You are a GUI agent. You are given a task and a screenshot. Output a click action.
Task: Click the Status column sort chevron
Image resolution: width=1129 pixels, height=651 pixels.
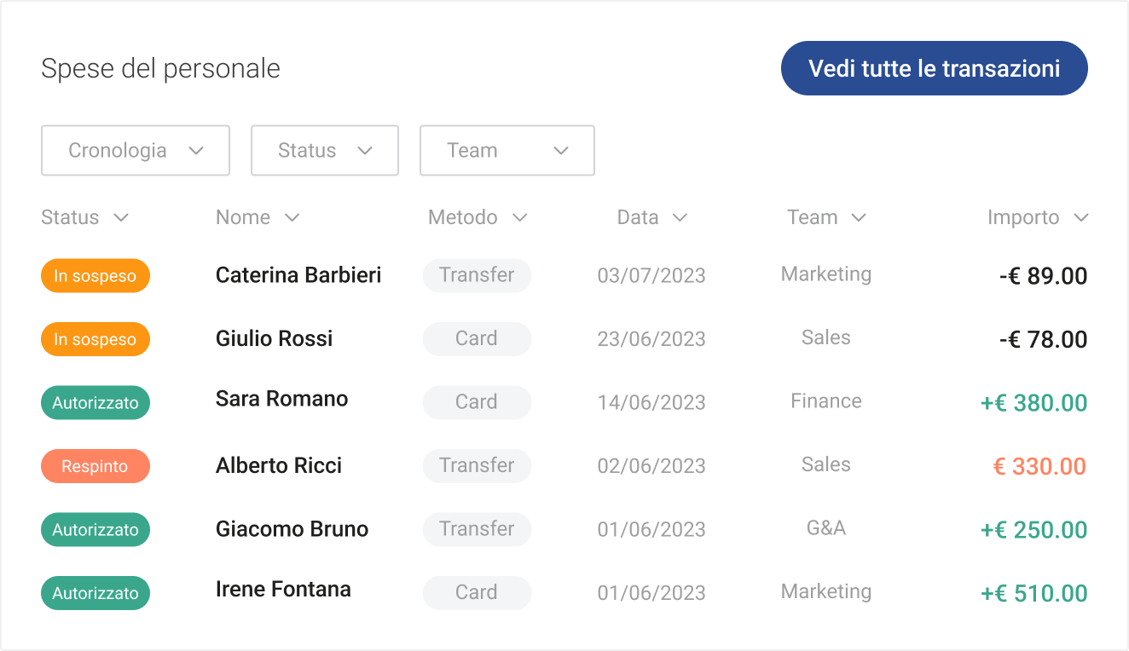click(x=121, y=218)
